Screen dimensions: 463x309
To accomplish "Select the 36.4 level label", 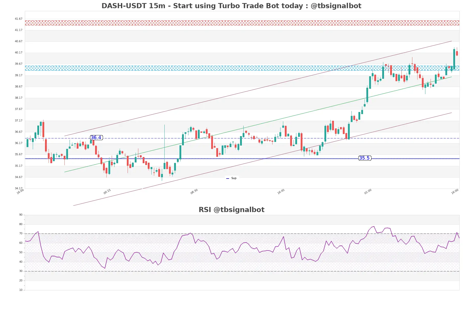I will coord(96,138).
